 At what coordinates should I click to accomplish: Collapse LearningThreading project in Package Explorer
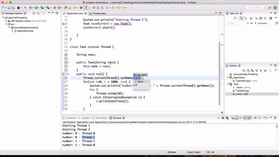click(x=3, y=17)
